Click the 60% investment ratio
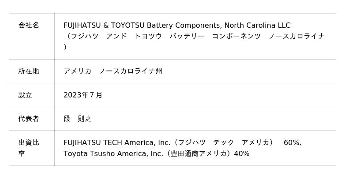Viewport: 353px width, 179px height. point(292,143)
